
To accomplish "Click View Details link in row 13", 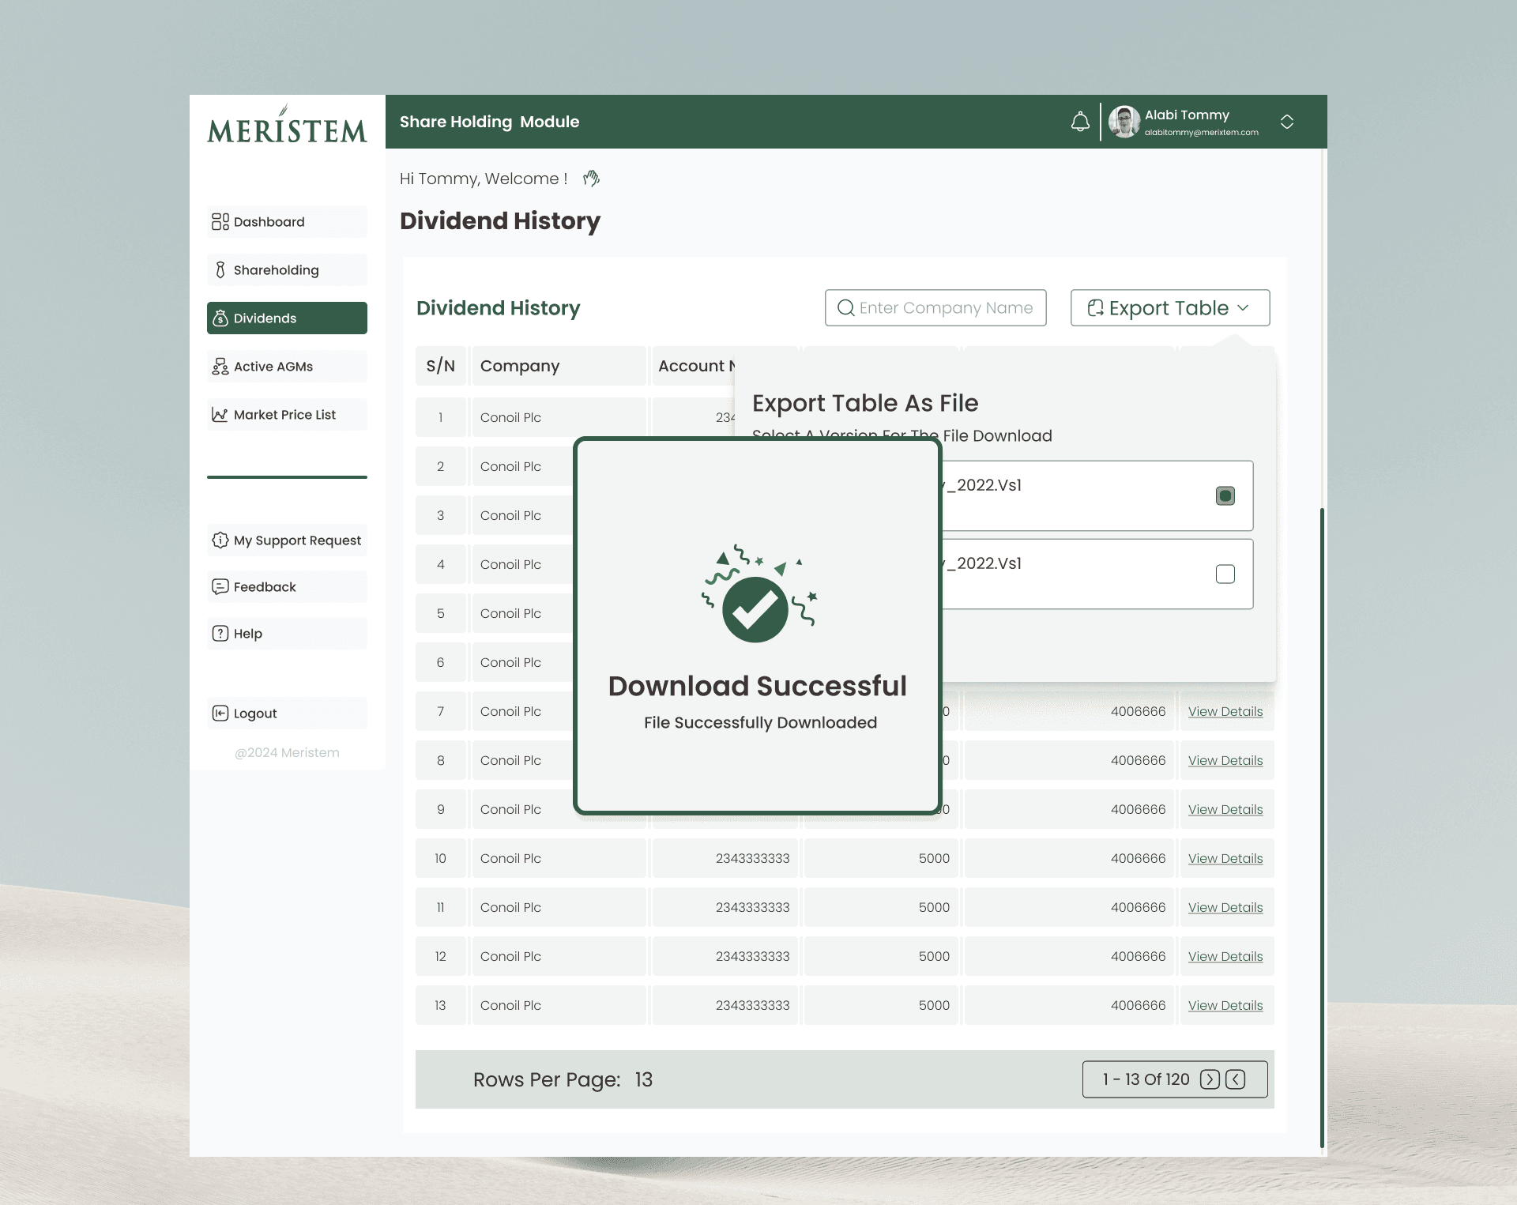I will point(1225,1006).
